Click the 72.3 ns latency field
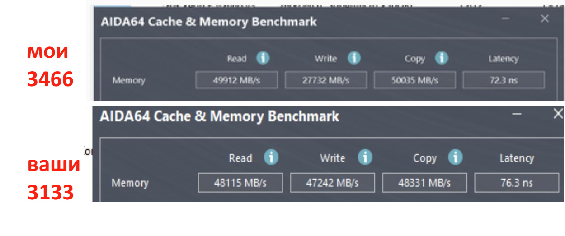 (x=504, y=80)
